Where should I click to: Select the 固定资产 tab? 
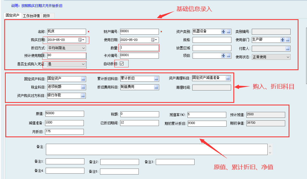click(x=13, y=16)
